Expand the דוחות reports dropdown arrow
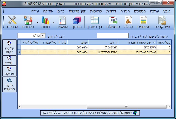Viewport: 176px width, 119px height. click(54, 22)
